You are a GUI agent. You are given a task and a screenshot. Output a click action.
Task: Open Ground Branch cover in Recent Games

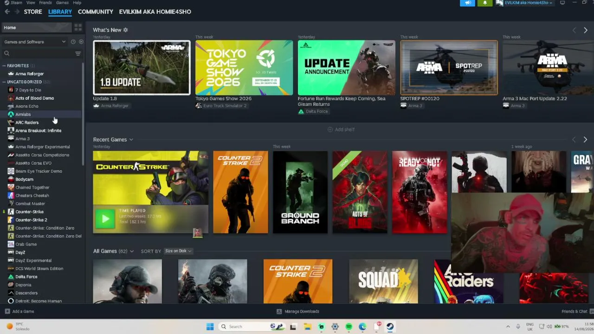[x=300, y=192]
